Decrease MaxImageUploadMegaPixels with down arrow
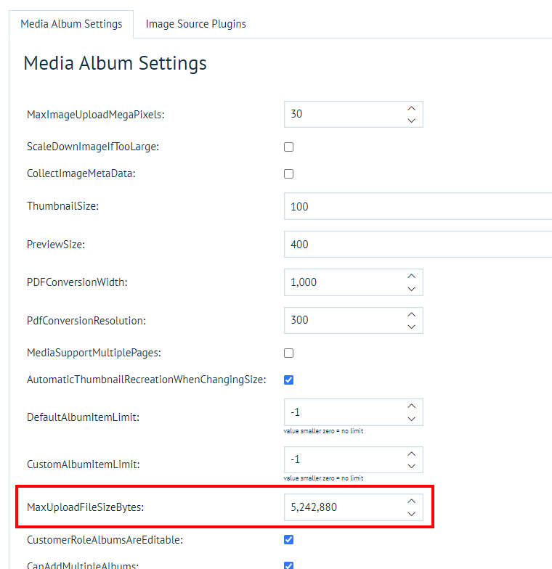The width and height of the screenshot is (552, 569). pyautogui.click(x=412, y=120)
